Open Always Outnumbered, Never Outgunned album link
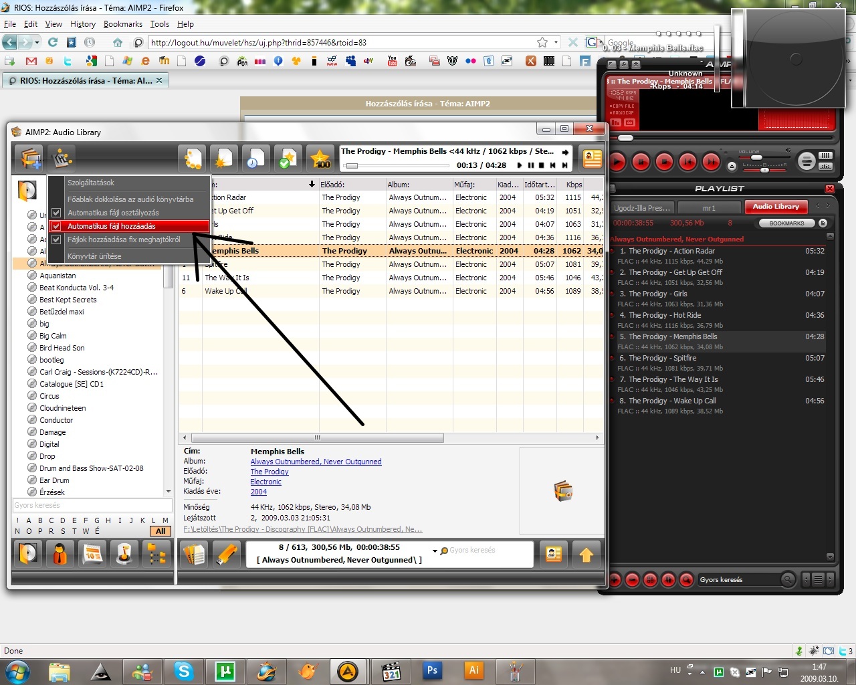Viewport: 856px width, 685px height. (x=316, y=462)
